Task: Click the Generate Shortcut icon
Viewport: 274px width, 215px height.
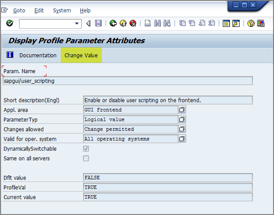Action: [236, 23]
